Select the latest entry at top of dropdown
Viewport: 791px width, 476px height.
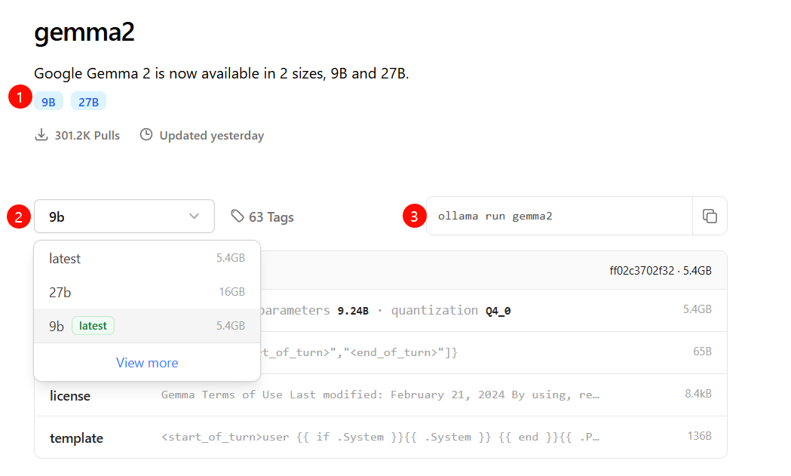pyautogui.click(x=147, y=259)
